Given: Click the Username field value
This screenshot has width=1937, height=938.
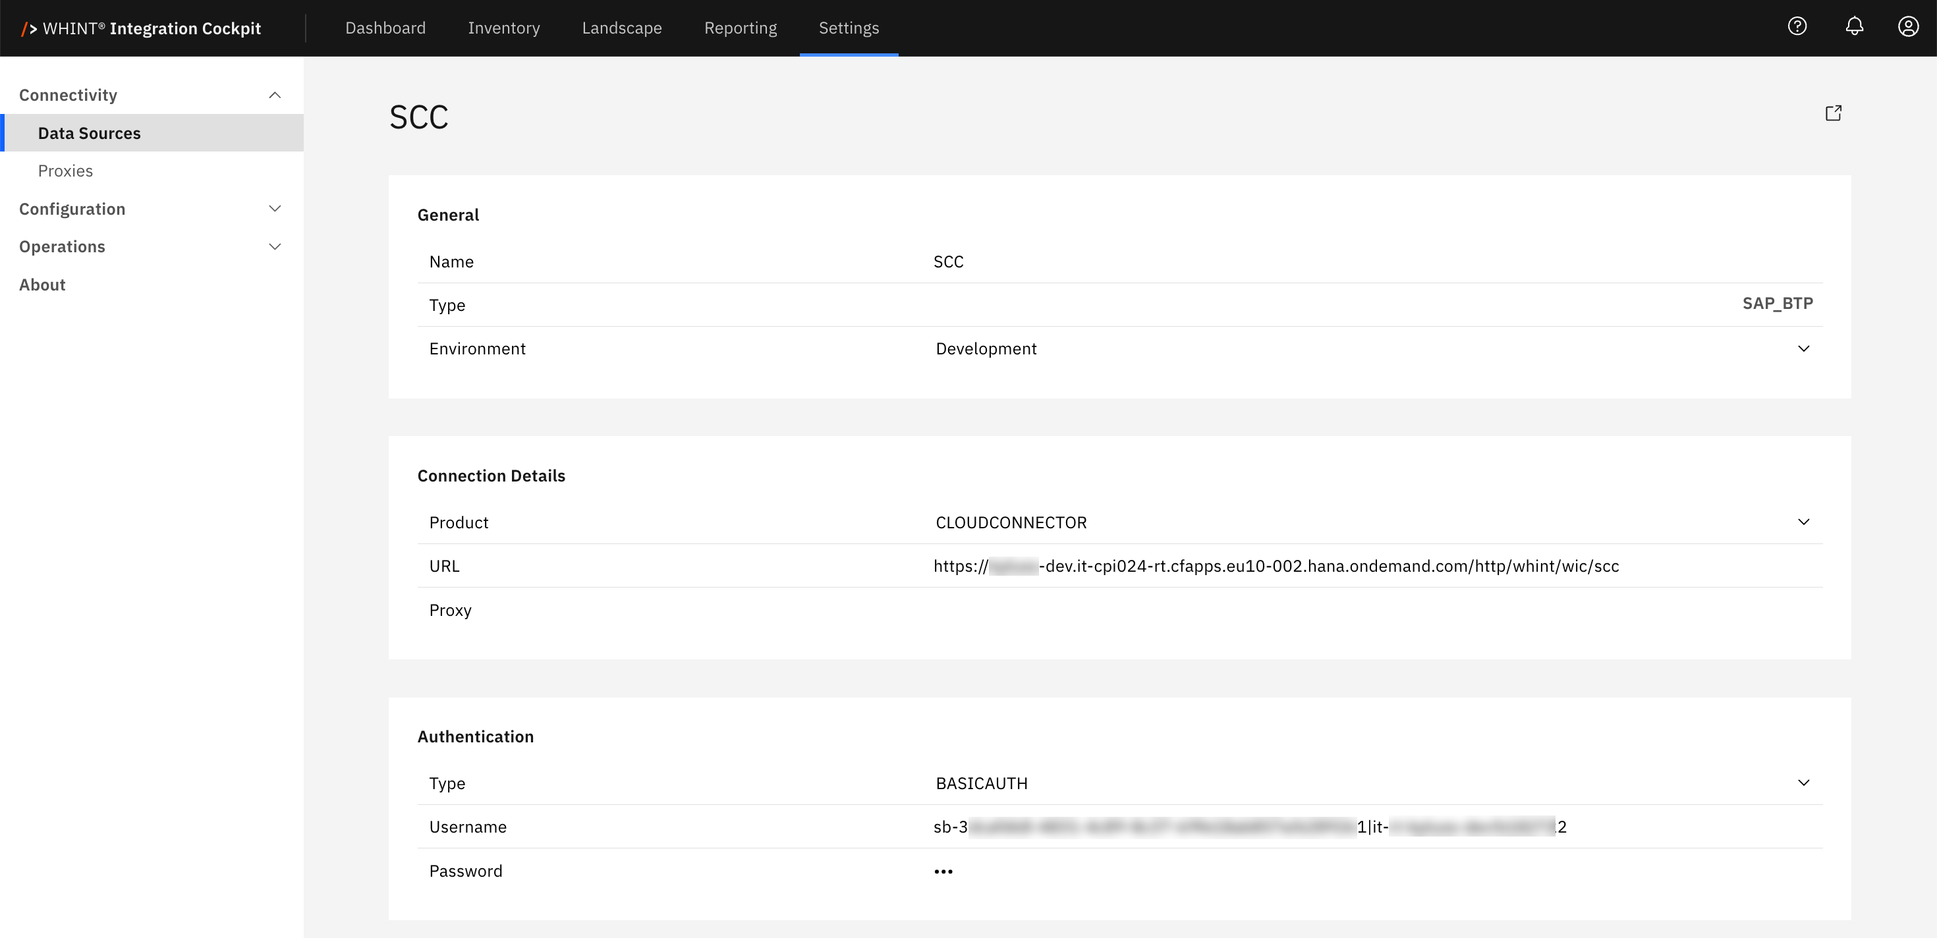Looking at the screenshot, I should pos(1249,827).
